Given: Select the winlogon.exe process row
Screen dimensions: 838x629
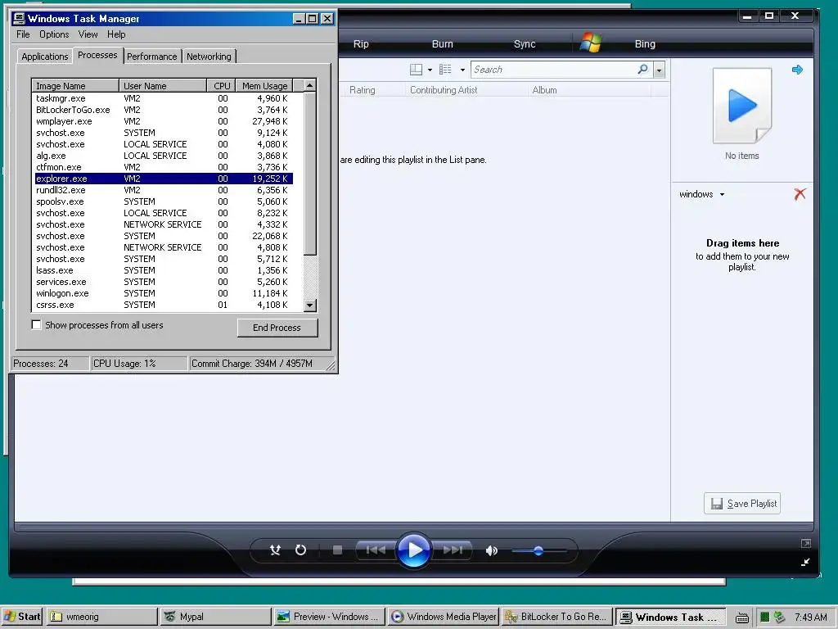Looking at the screenshot, I should click(x=163, y=293).
